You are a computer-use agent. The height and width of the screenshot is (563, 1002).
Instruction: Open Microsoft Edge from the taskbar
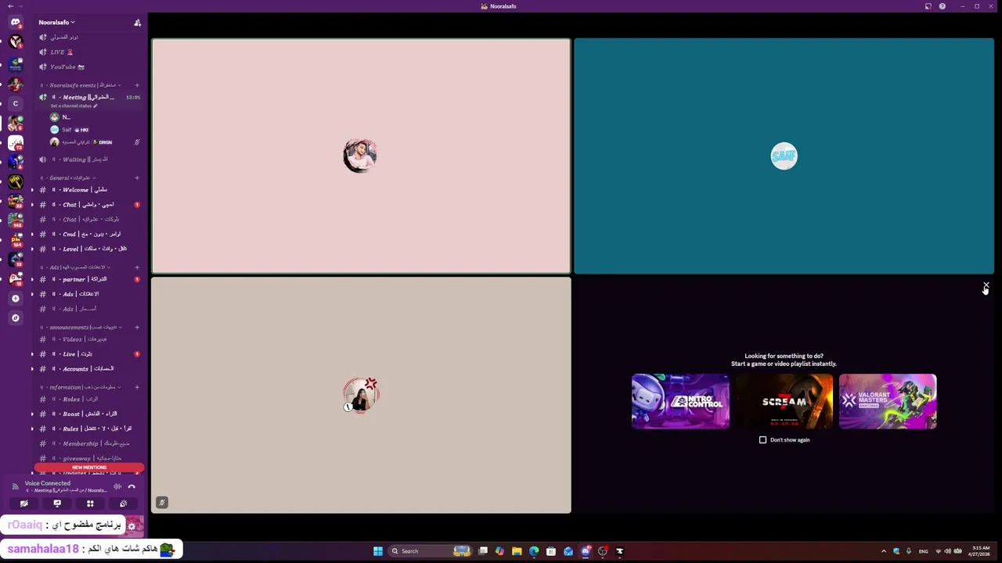pos(534,551)
